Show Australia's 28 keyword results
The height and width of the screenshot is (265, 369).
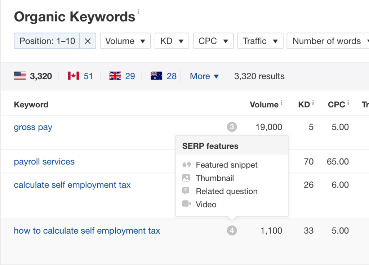[x=172, y=76]
